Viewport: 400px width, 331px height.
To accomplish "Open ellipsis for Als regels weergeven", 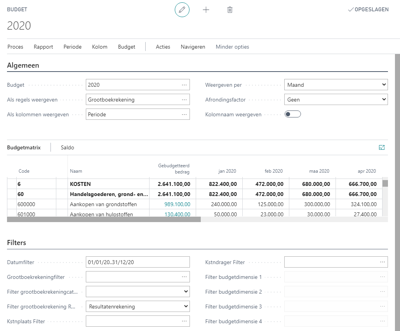I will (184, 100).
